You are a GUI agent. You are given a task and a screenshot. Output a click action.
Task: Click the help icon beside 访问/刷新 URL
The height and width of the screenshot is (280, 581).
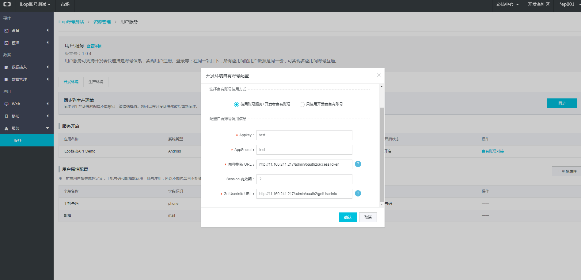pos(358,164)
